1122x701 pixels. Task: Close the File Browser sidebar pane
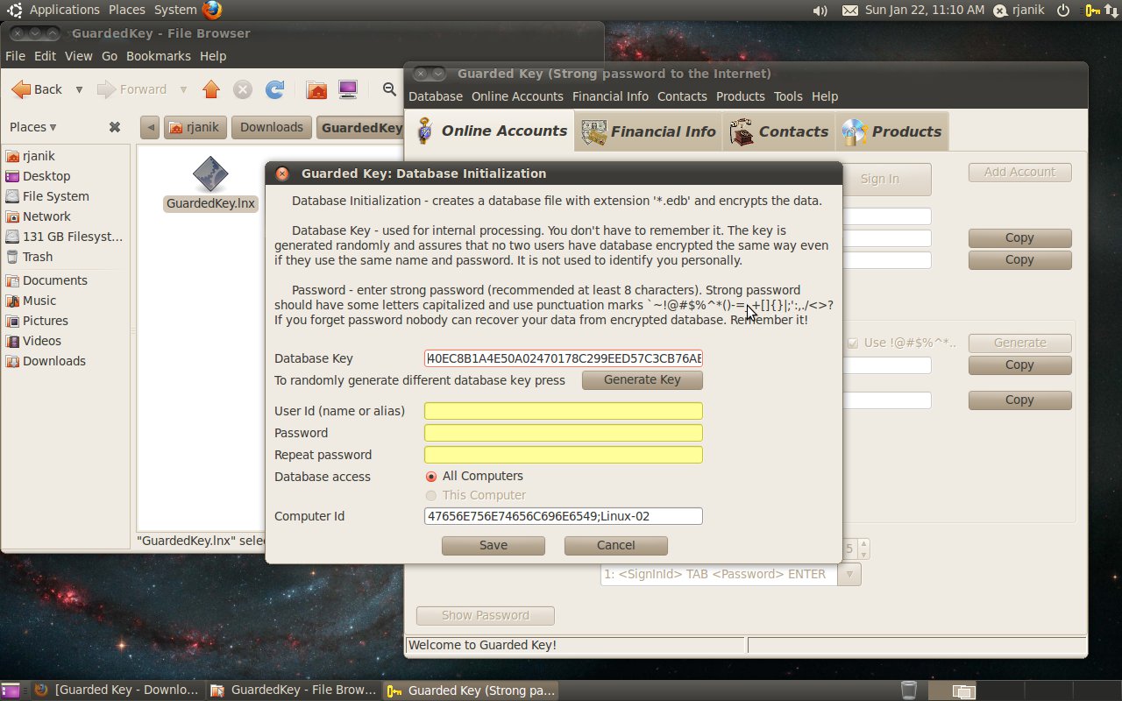pyautogui.click(x=114, y=127)
